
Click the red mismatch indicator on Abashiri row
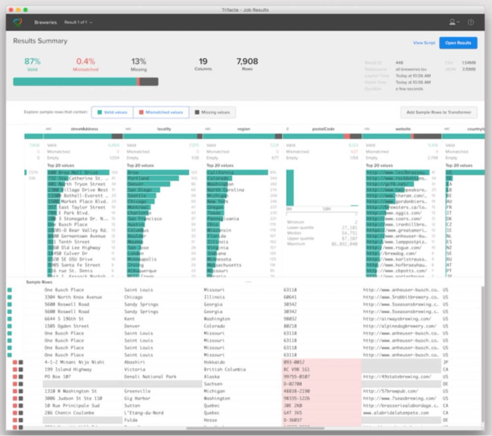tap(15, 362)
